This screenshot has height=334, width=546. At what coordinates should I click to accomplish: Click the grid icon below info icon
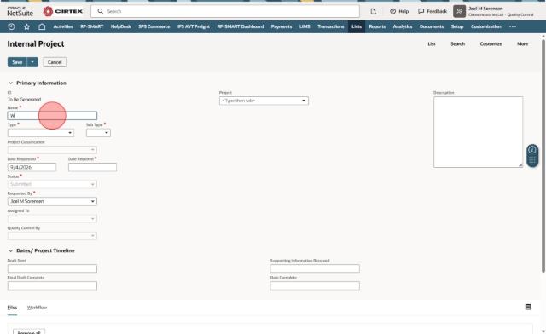click(x=532, y=160)
